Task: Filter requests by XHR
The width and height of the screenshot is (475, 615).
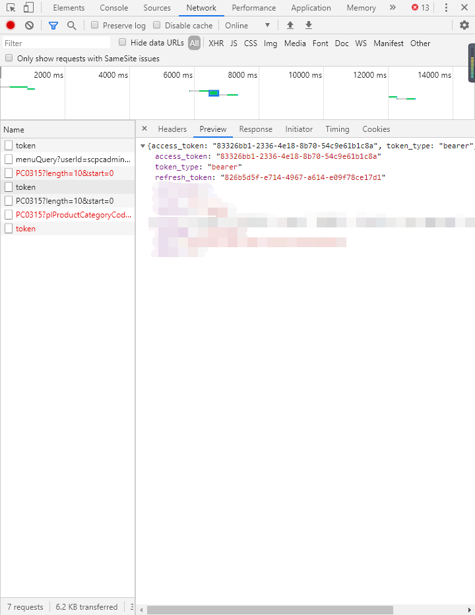Action: click(x=216, y=43)
